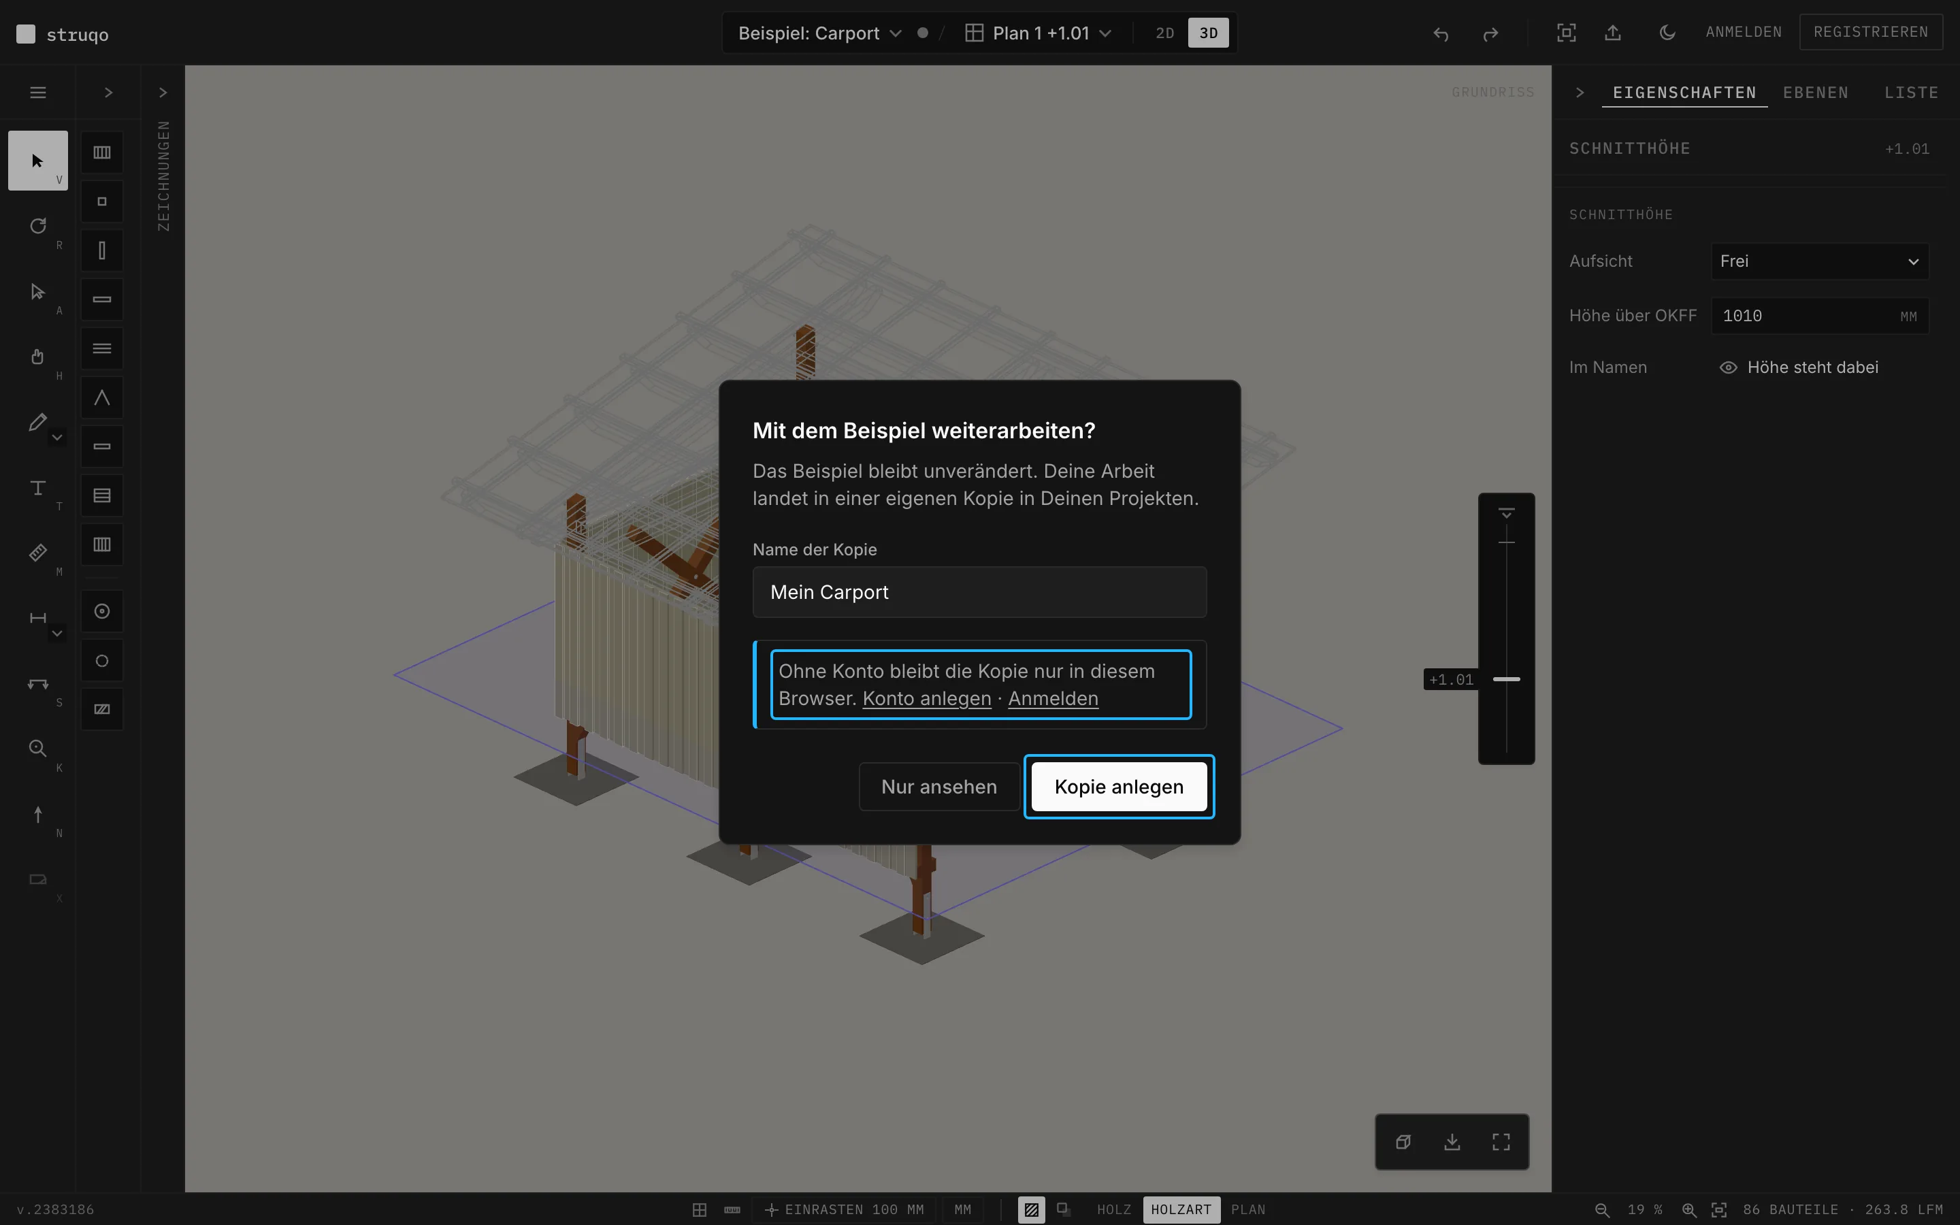Select the rotate tool (R)
Viewport: 1960px width, 1225px height.
[x=38, y=226]
